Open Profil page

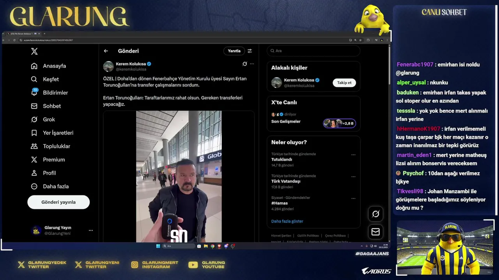tap(43, 173)
